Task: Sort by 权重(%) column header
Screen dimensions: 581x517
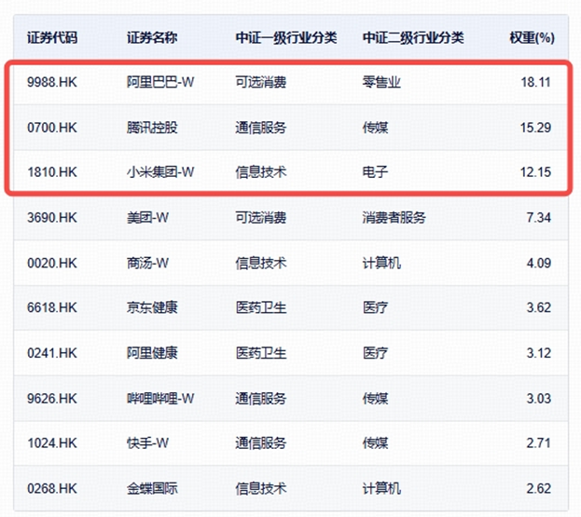Action: (x=532, y=38)
